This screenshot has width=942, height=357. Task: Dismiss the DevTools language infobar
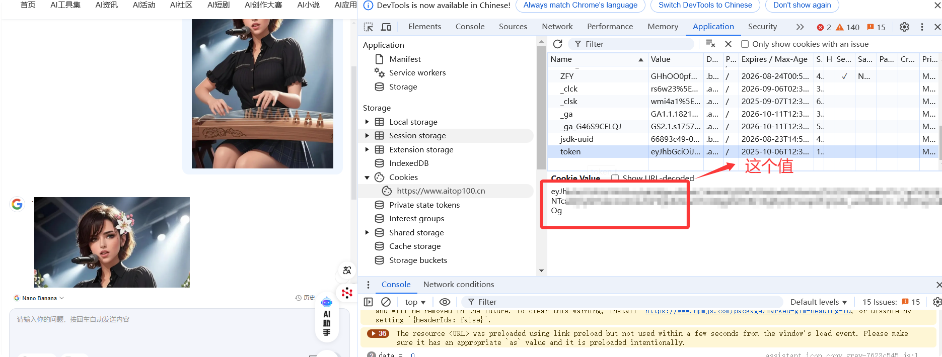[x=937, y=6]
